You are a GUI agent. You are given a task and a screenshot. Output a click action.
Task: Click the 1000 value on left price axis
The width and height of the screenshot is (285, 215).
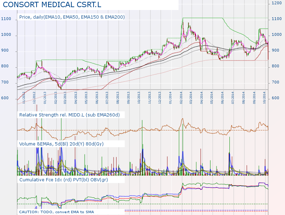point(6,34)
